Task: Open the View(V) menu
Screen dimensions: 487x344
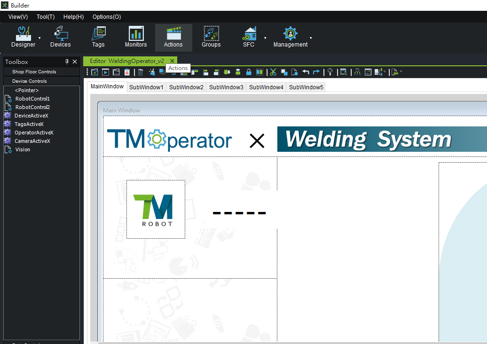Action: pyautogui.click(x=18, y=17)
